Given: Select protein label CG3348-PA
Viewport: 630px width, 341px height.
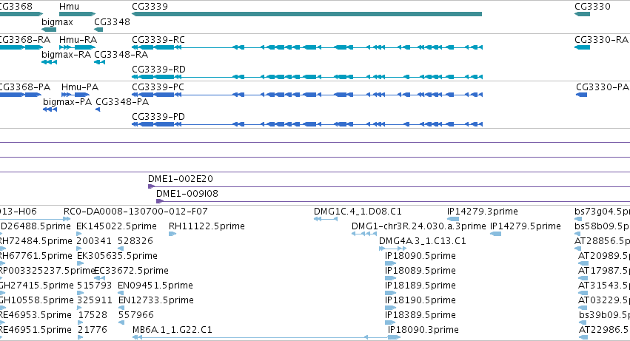Looking at the screenshot, I should (x=122, y=102).
